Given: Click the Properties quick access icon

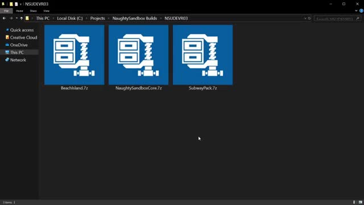Looking at the screenshot, I should tap(16, 4).
